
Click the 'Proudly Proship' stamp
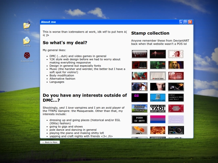(140, 108)
